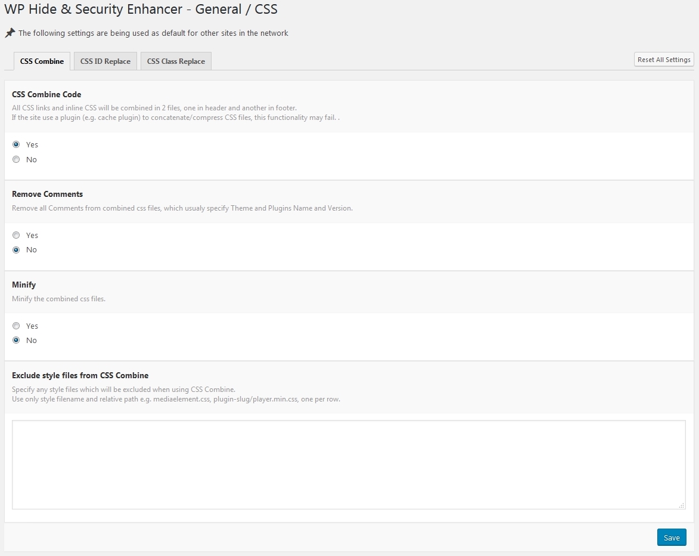Select No for CSS Combine Code
The height and width of the screenshot is (556, 699).
(16, 159)
